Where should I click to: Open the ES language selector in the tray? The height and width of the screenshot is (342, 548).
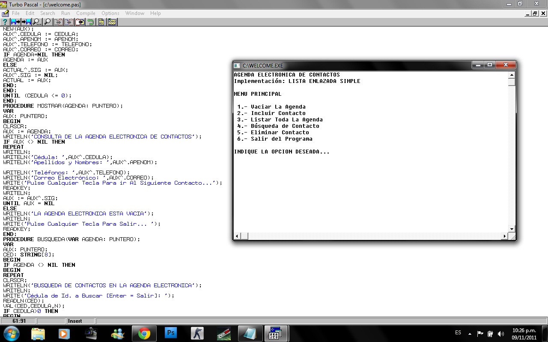tap(458, 333)
